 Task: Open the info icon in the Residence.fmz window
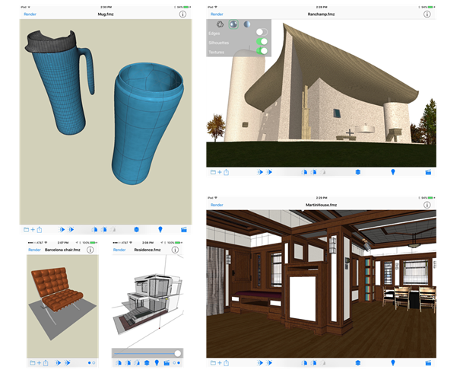click(175, 250)
